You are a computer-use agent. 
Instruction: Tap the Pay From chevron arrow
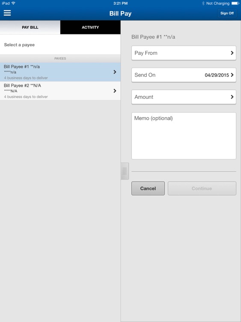click(x=232, y=53)
